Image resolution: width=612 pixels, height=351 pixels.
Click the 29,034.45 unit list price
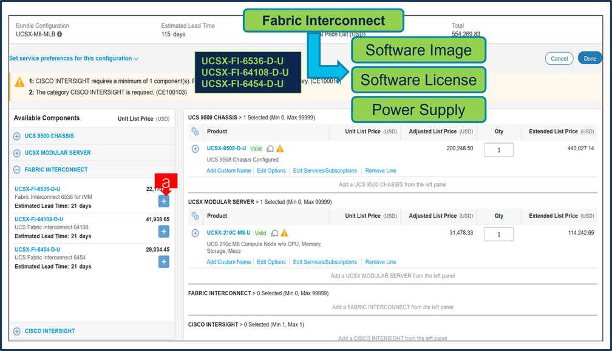tap(158, 250)
